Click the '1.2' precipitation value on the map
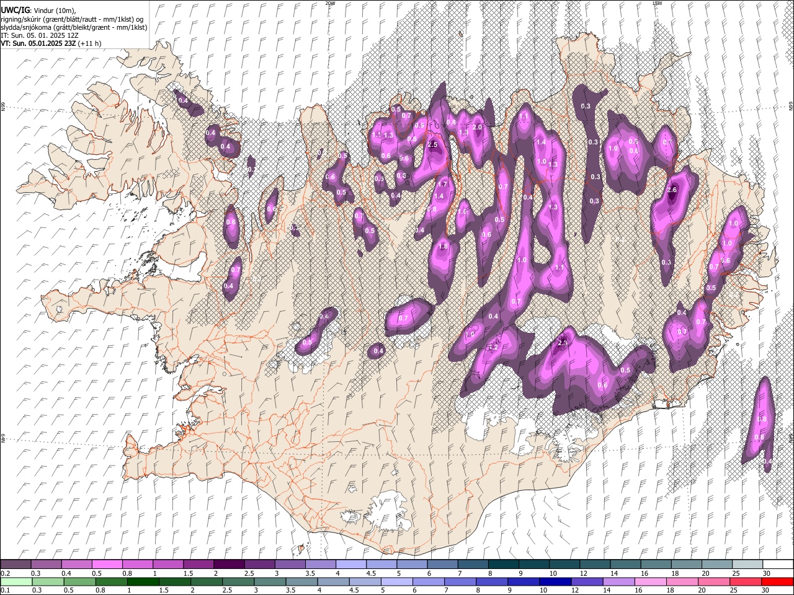 (x=494, y=348)
